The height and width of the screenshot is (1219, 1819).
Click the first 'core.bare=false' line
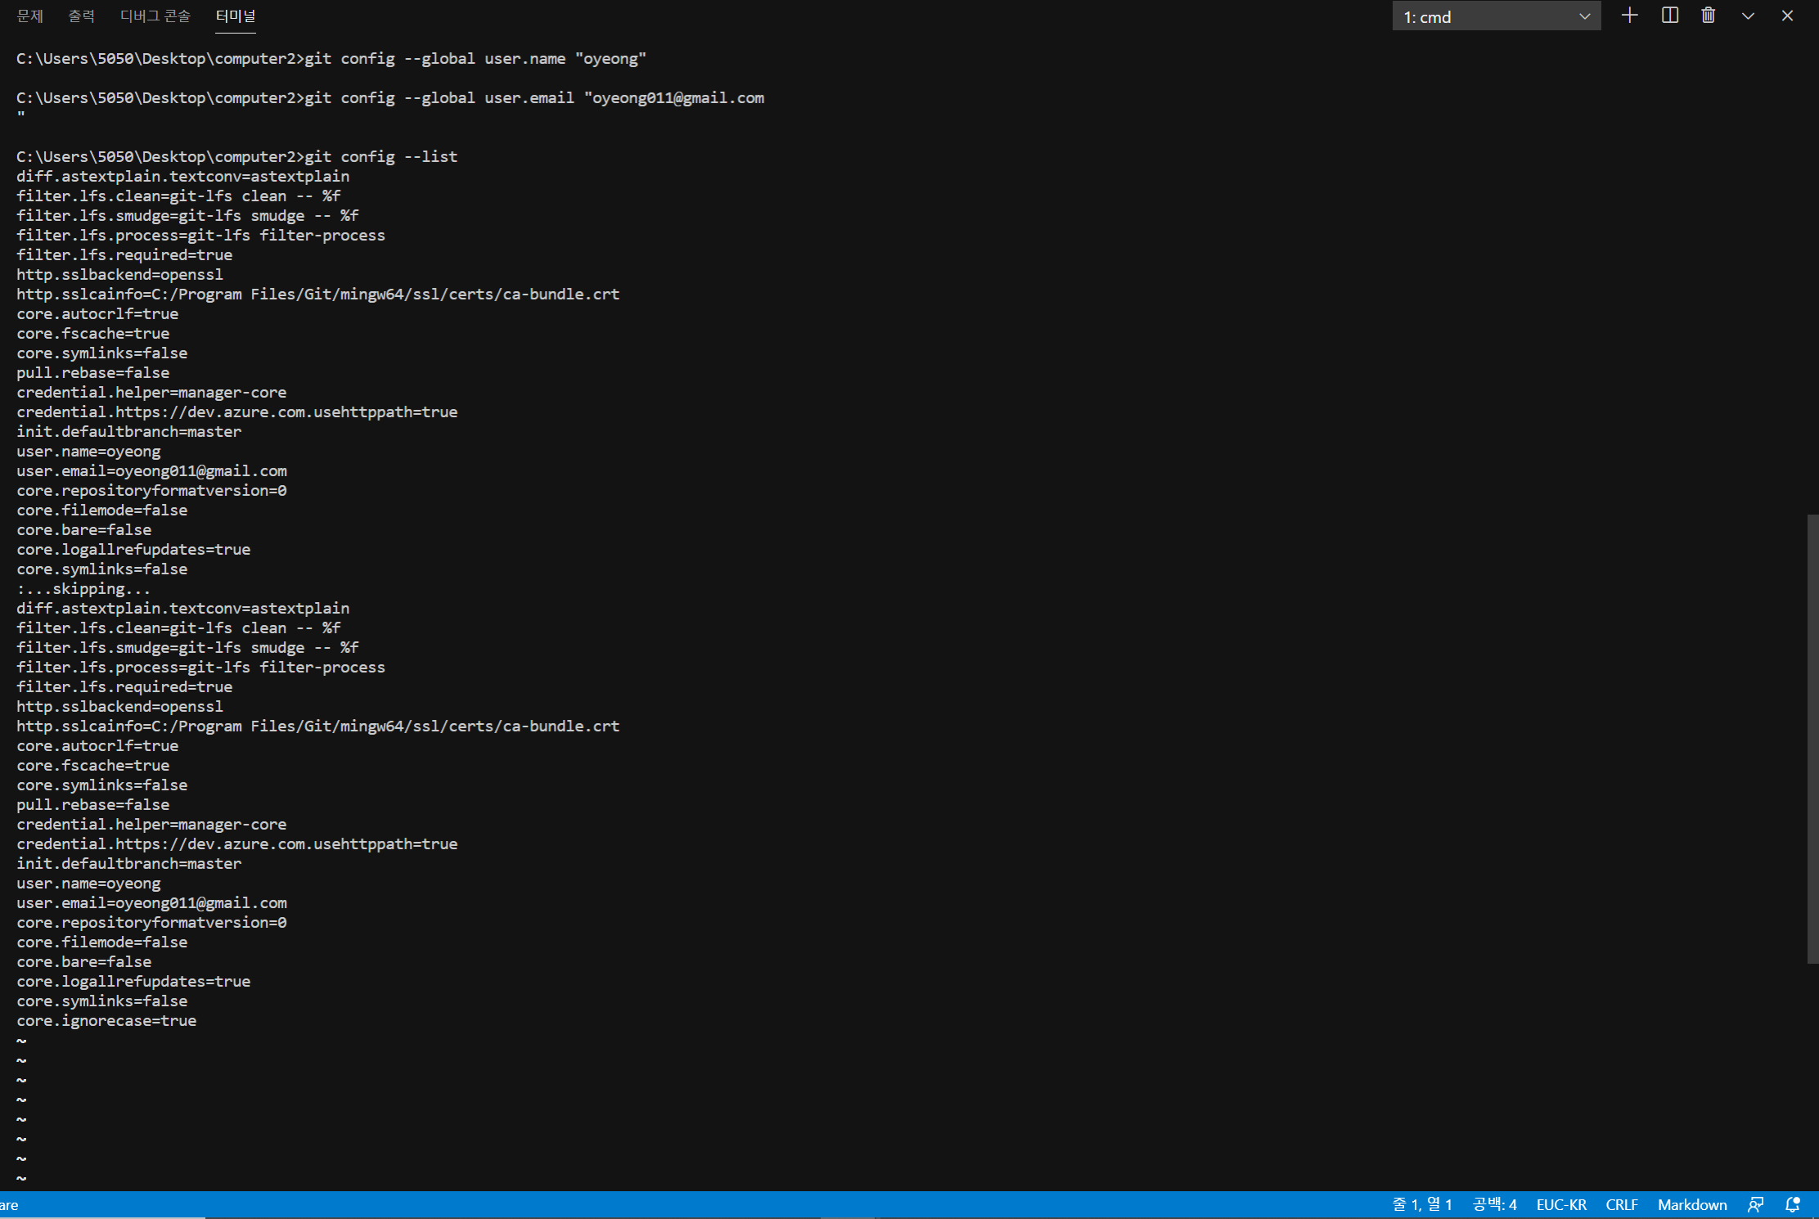point(83,529)
